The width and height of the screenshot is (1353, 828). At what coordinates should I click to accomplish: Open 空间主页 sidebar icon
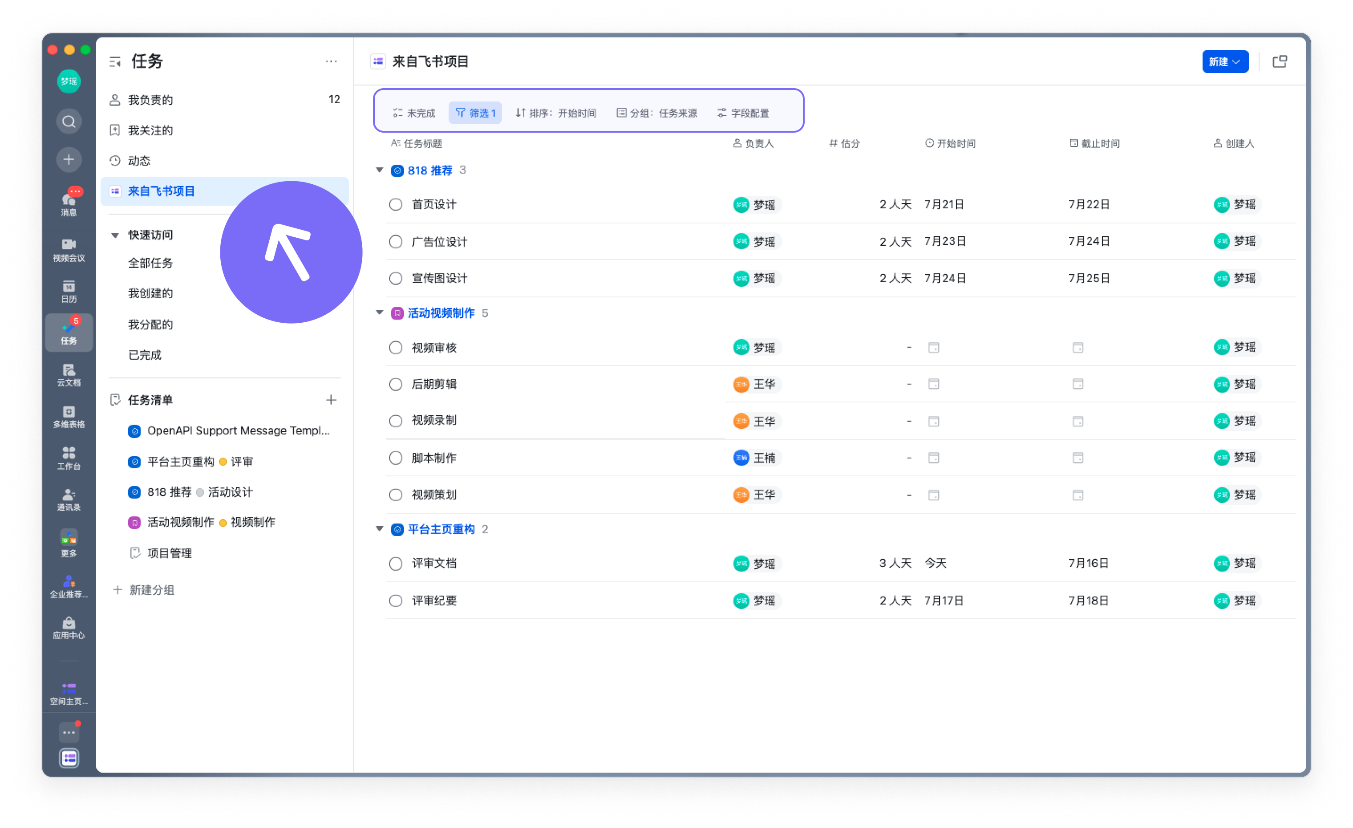[x=69, y=694]
